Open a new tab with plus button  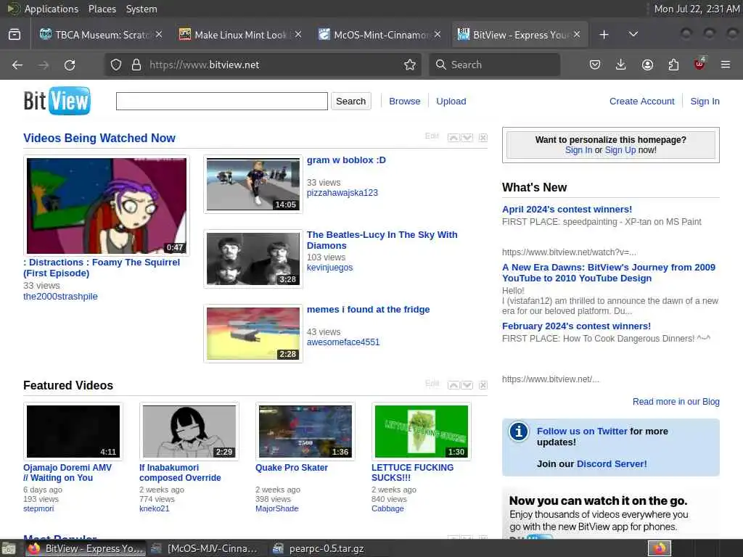[x=604, y=35]
